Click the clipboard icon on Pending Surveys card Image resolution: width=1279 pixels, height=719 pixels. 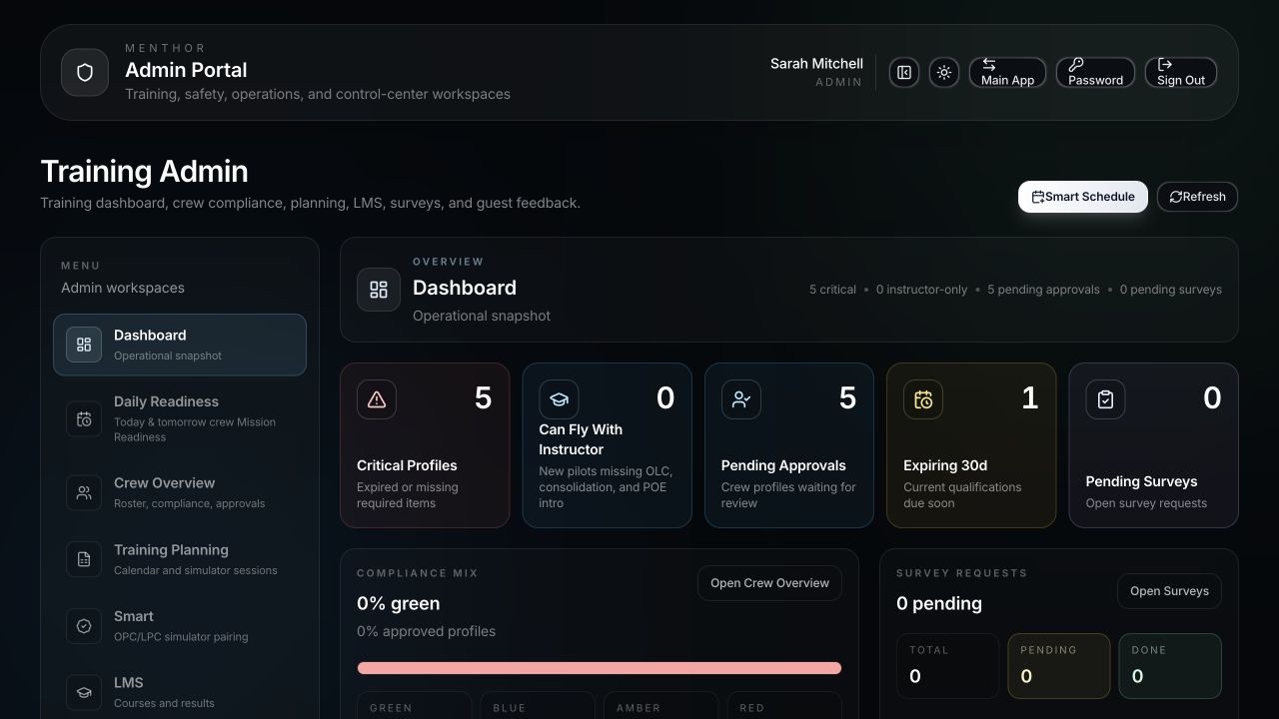point(1105,399)
